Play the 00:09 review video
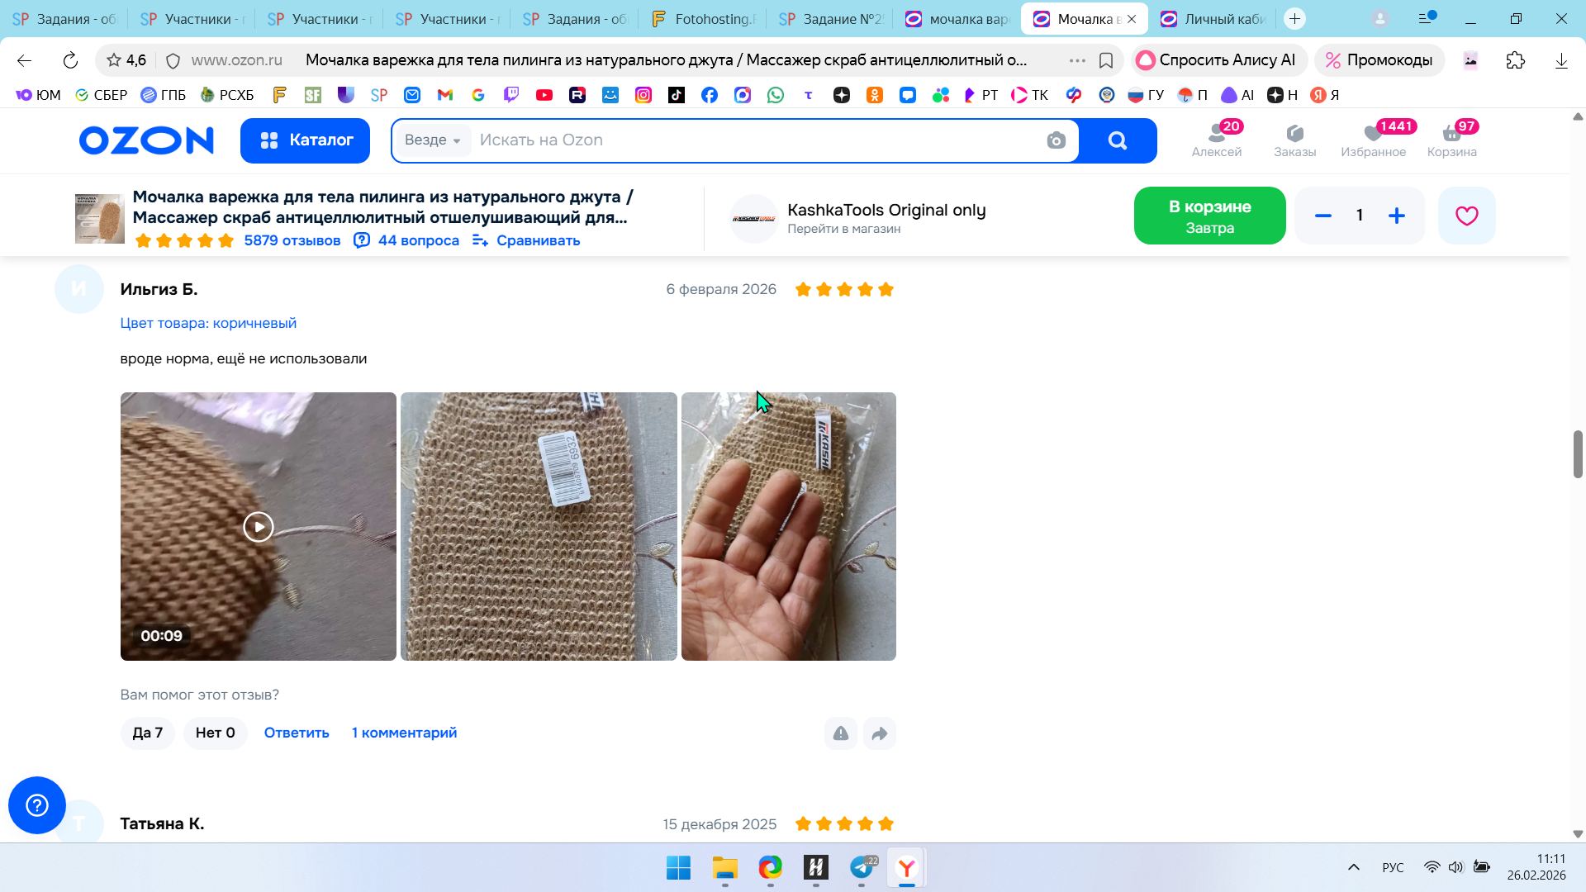 coord(259,527)
